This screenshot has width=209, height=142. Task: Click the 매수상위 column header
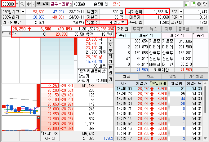[x=177, y=35]
